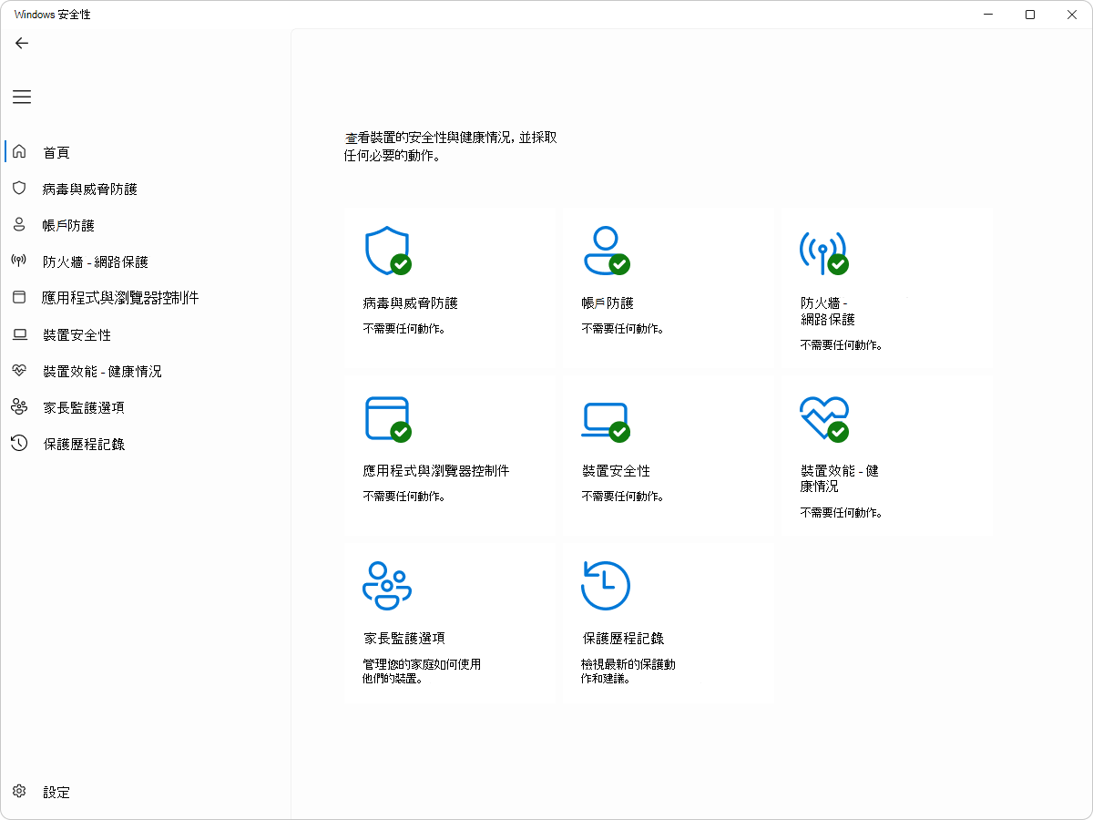Viewport: 1093px width, 820px height.
Task: Click the large person icon on 帳戶防護 card
Action: [606, 251]
